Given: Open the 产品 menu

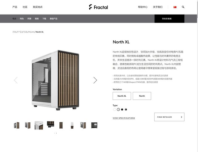Looking at the screenshot, I should pyautogui.click(x=15, y=7).
